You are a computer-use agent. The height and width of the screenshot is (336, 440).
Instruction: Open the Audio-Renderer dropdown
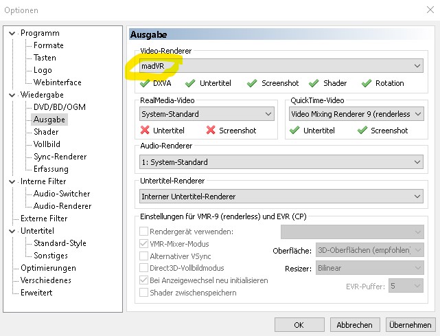pos(281,162)
